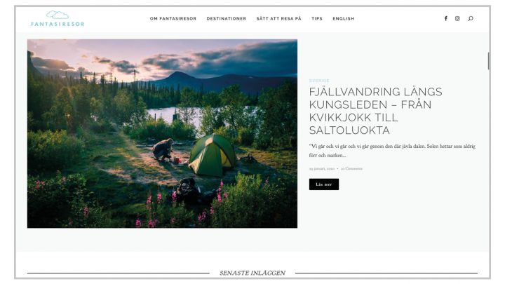Open the Om Fantasiresor menu

tap(173, 19)
